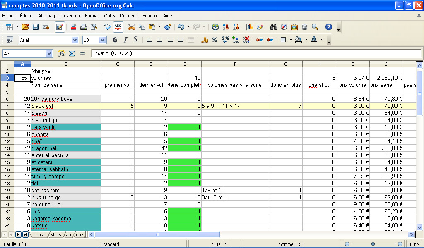The image size is (424, 248).
Task: Toggle Edit File mode
Action: [60, 27]
